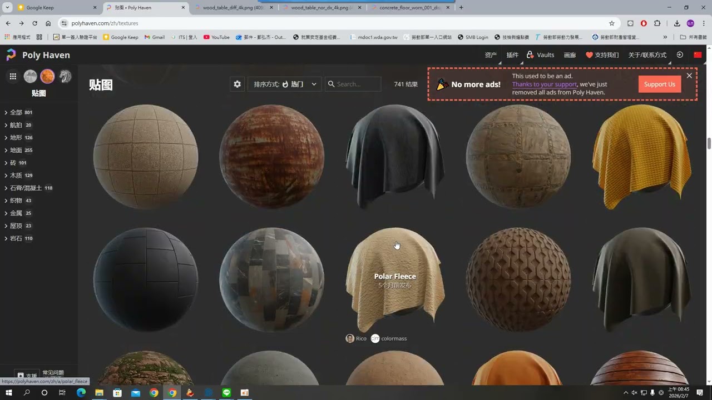Open Windows notification center

pos(700,393)
